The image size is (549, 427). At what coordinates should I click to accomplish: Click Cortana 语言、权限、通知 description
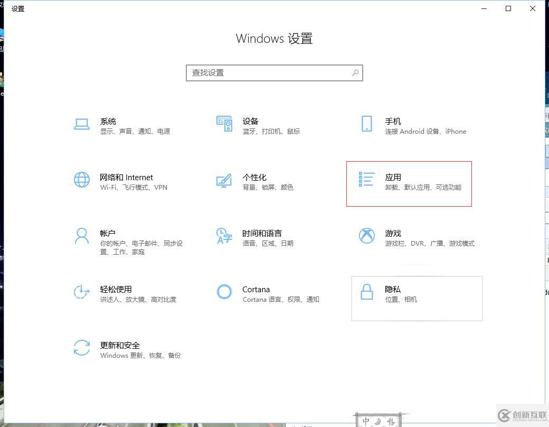coord(281,300)
